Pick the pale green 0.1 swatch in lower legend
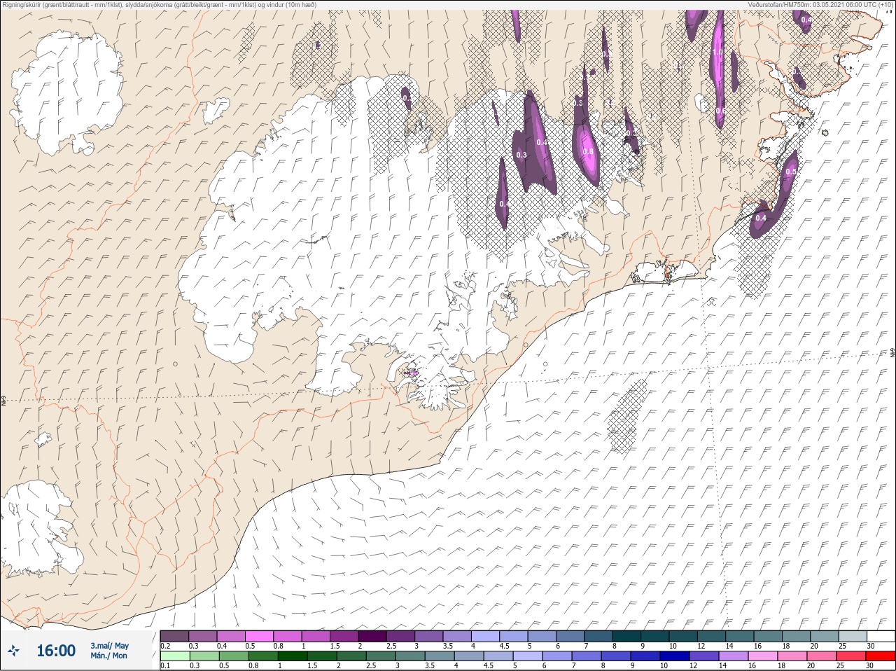Viewport: 896px width, 671px height. [174, 656]
